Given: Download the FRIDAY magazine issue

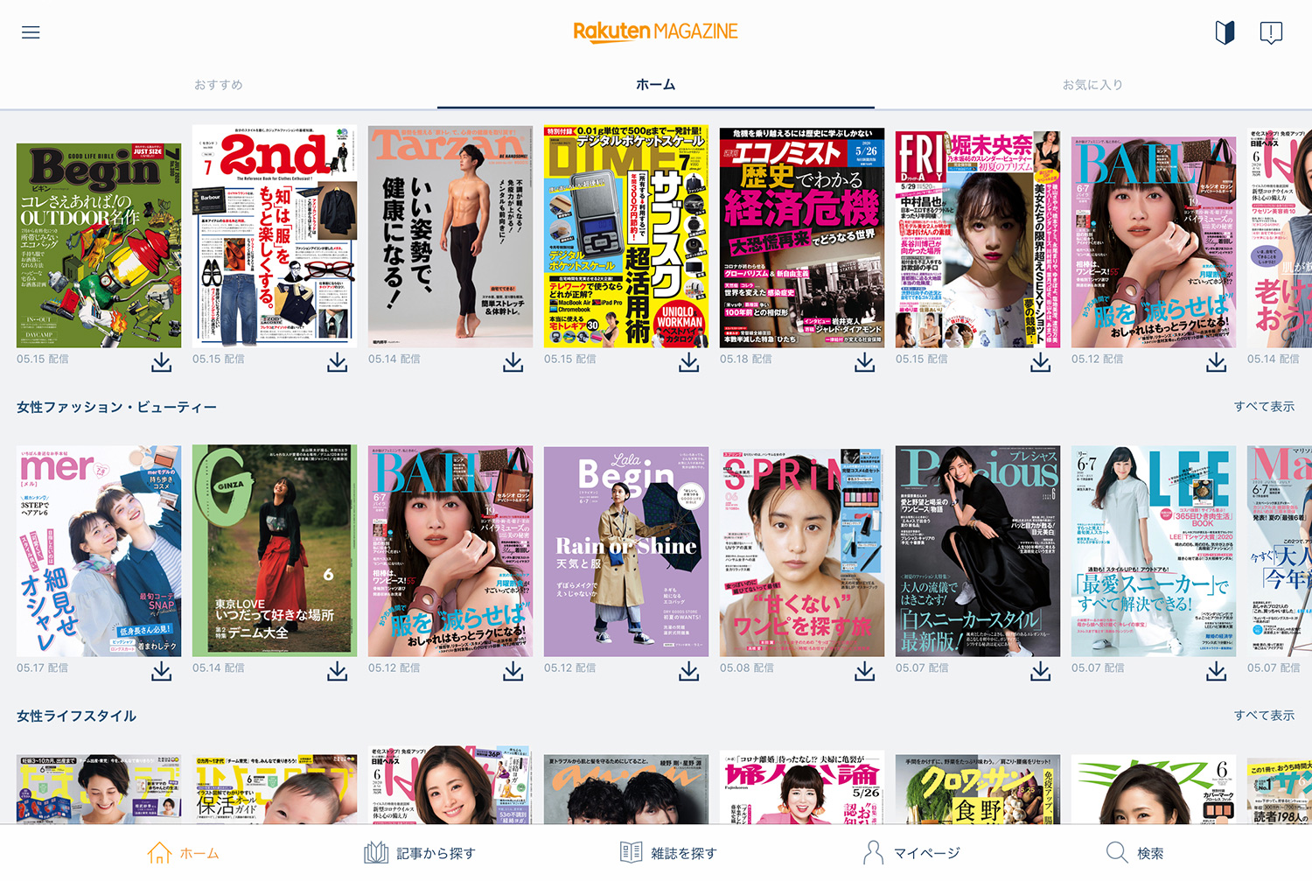Looking at the screenshot, I should [x=1041, y=362].
